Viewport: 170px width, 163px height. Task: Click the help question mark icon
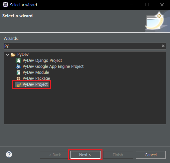click(9, 154)
